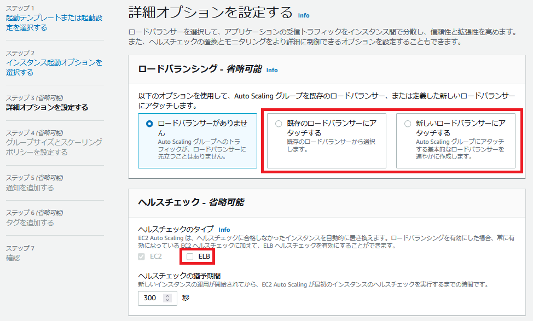Open step 1 起動テンプレートまたは起動設定を選択する link

[x=54, y=22]
